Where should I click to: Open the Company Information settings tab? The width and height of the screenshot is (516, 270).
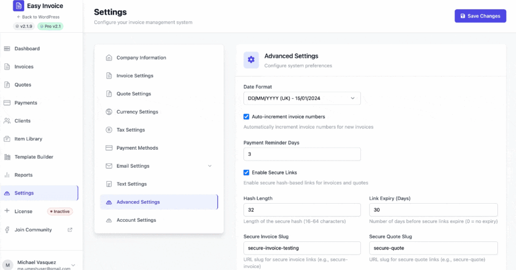(141, 58)
